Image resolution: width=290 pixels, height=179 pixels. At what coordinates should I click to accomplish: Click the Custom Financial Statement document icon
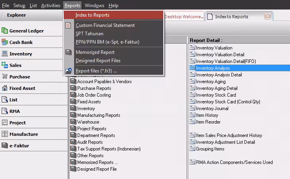coord(68,25)
